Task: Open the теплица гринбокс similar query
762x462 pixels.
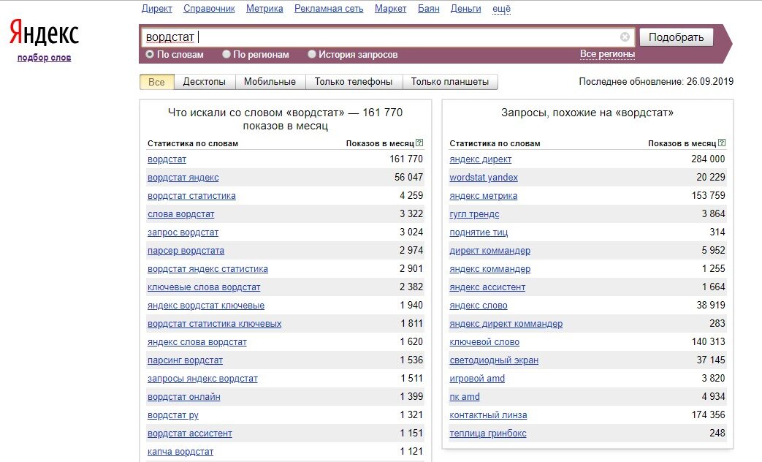Action: tap(487, 433)
